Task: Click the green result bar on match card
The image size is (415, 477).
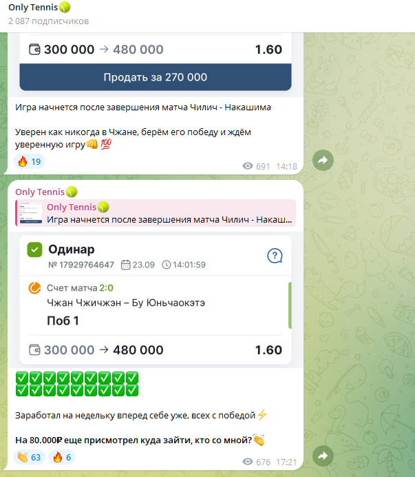Action: point(290,305)
